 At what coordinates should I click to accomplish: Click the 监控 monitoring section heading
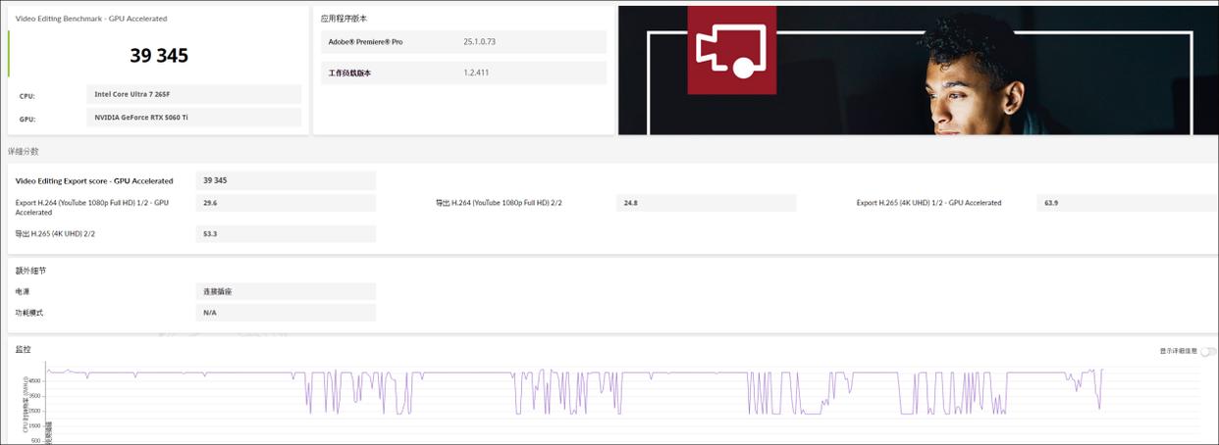(x=23, y=349)
